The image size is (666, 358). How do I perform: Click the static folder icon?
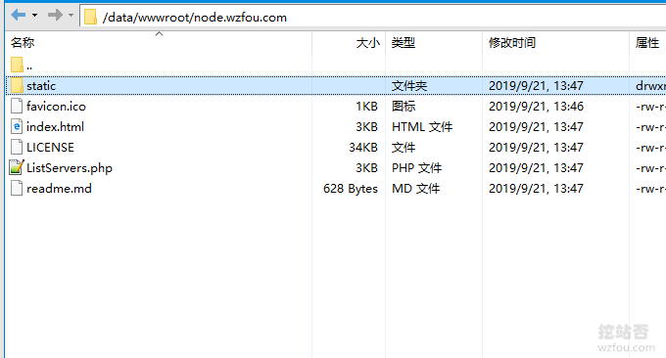coord(17,85)
